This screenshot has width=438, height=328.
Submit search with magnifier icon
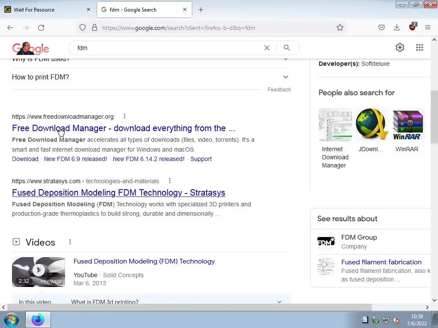pos(287,48)
